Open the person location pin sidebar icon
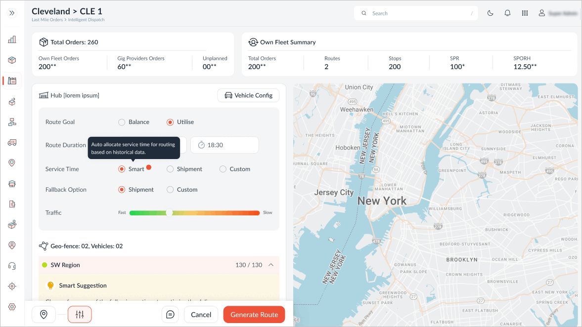582x327 pixels. [x=12, y=245]
